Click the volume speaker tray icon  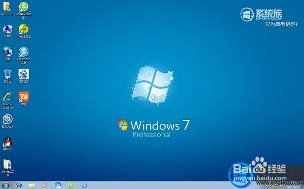tap(282, 185)
